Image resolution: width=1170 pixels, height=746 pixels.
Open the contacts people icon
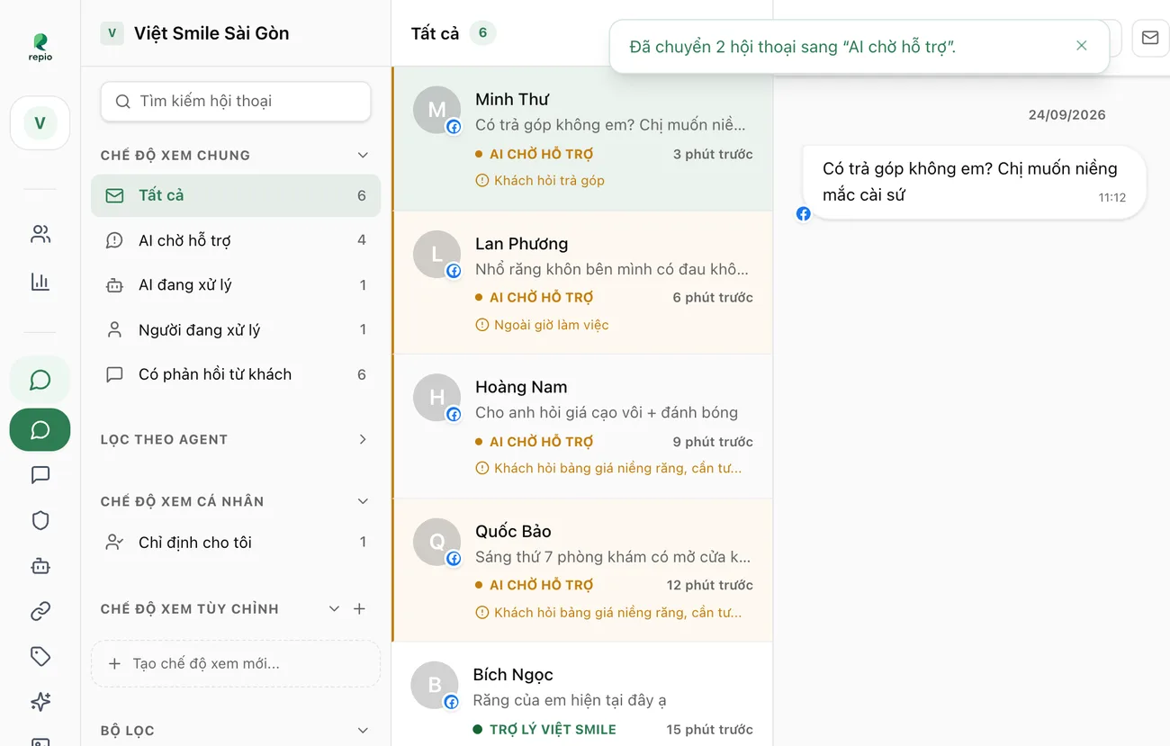[x=40, y=235]
